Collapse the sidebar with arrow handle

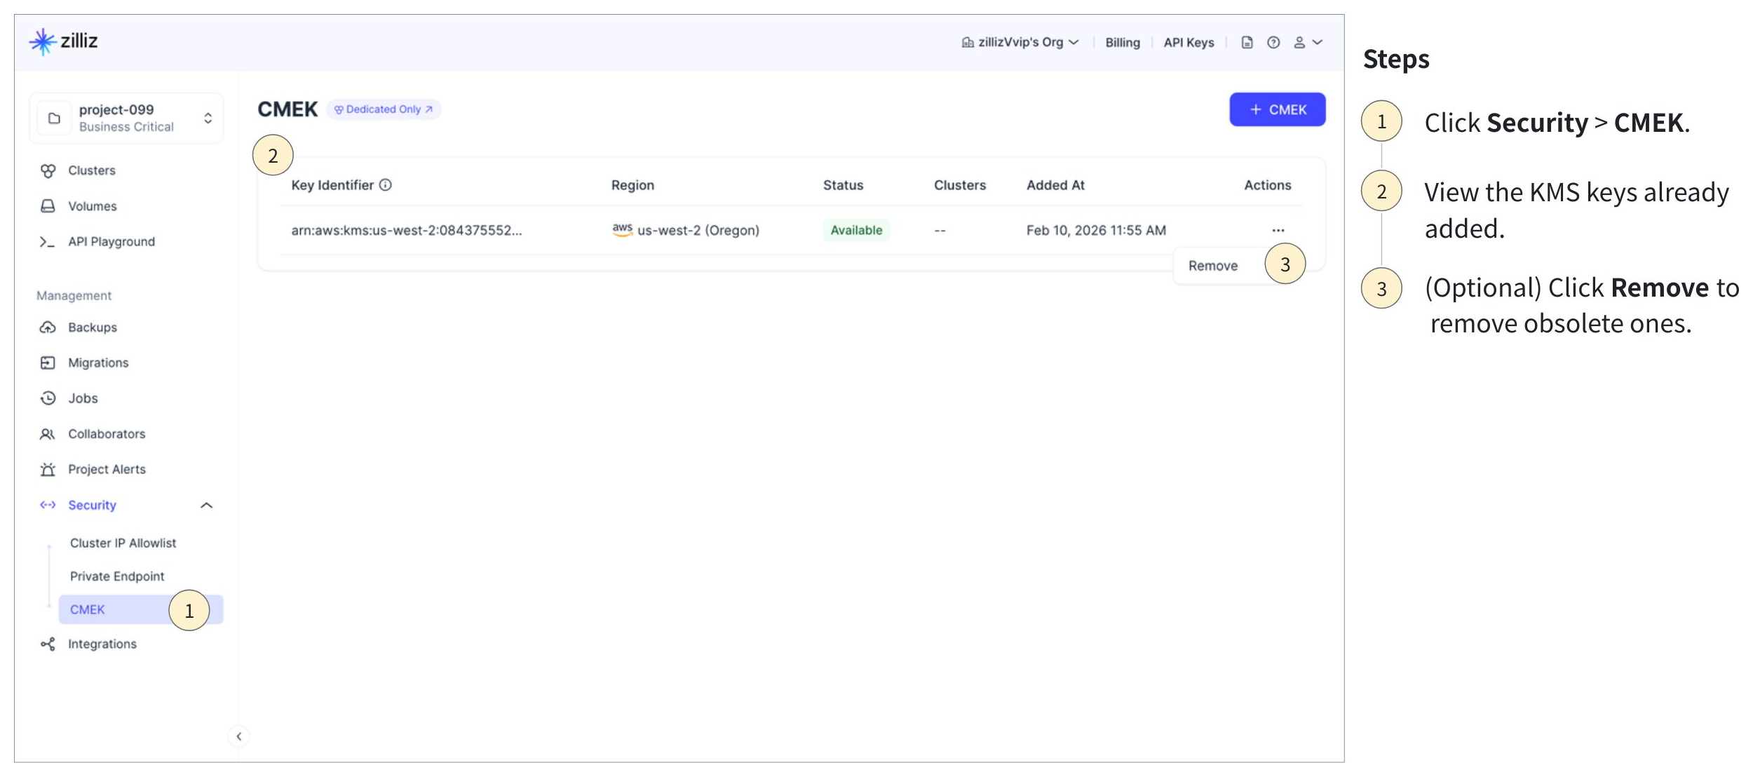coord(239,736)
